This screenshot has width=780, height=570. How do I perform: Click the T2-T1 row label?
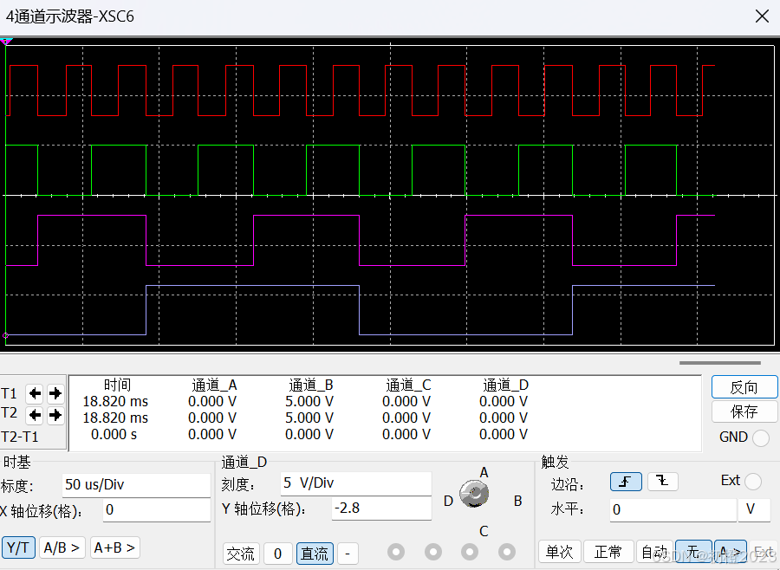click(20, 437)
